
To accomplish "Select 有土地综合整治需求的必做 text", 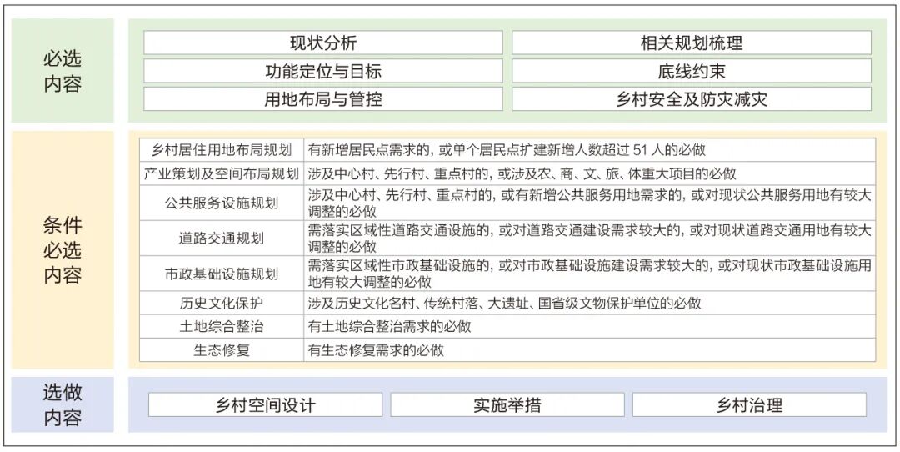I will pos(389,327).
